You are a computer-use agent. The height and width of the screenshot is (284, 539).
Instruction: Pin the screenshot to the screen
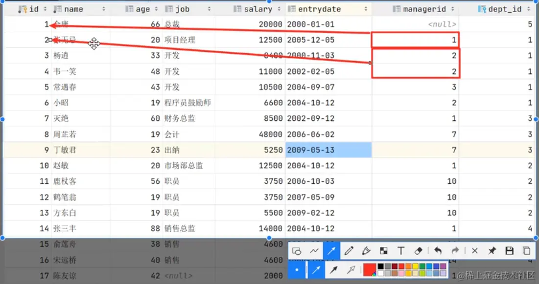point(492,251)
